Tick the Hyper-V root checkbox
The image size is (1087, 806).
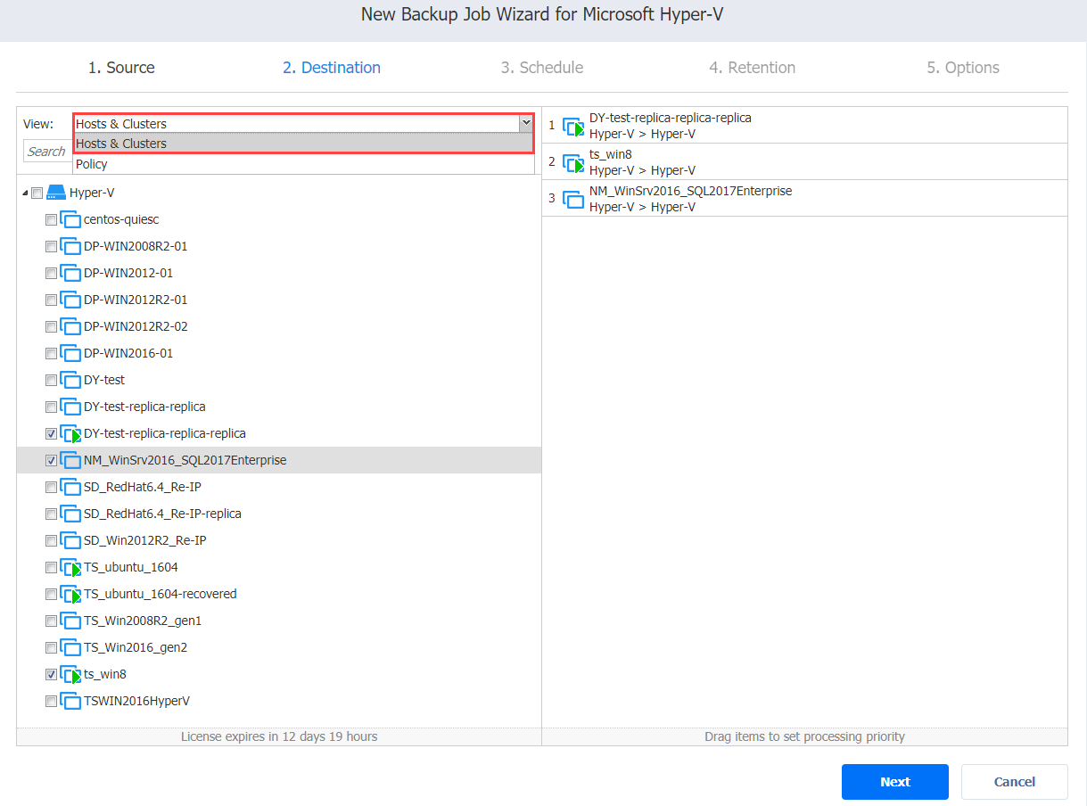pyautogui.click(x=37, y=193)
